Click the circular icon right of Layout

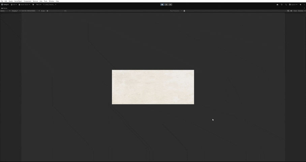point(300,4)
